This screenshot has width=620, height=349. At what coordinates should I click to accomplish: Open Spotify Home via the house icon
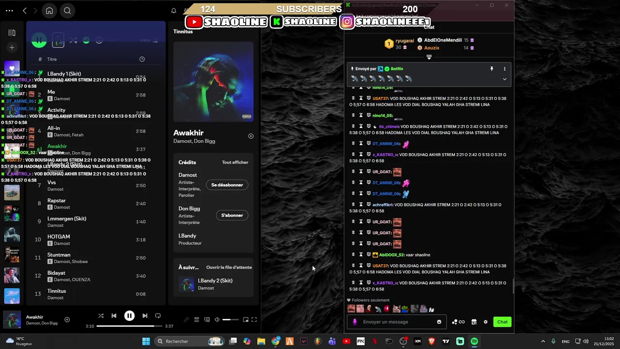coord(49,11)
